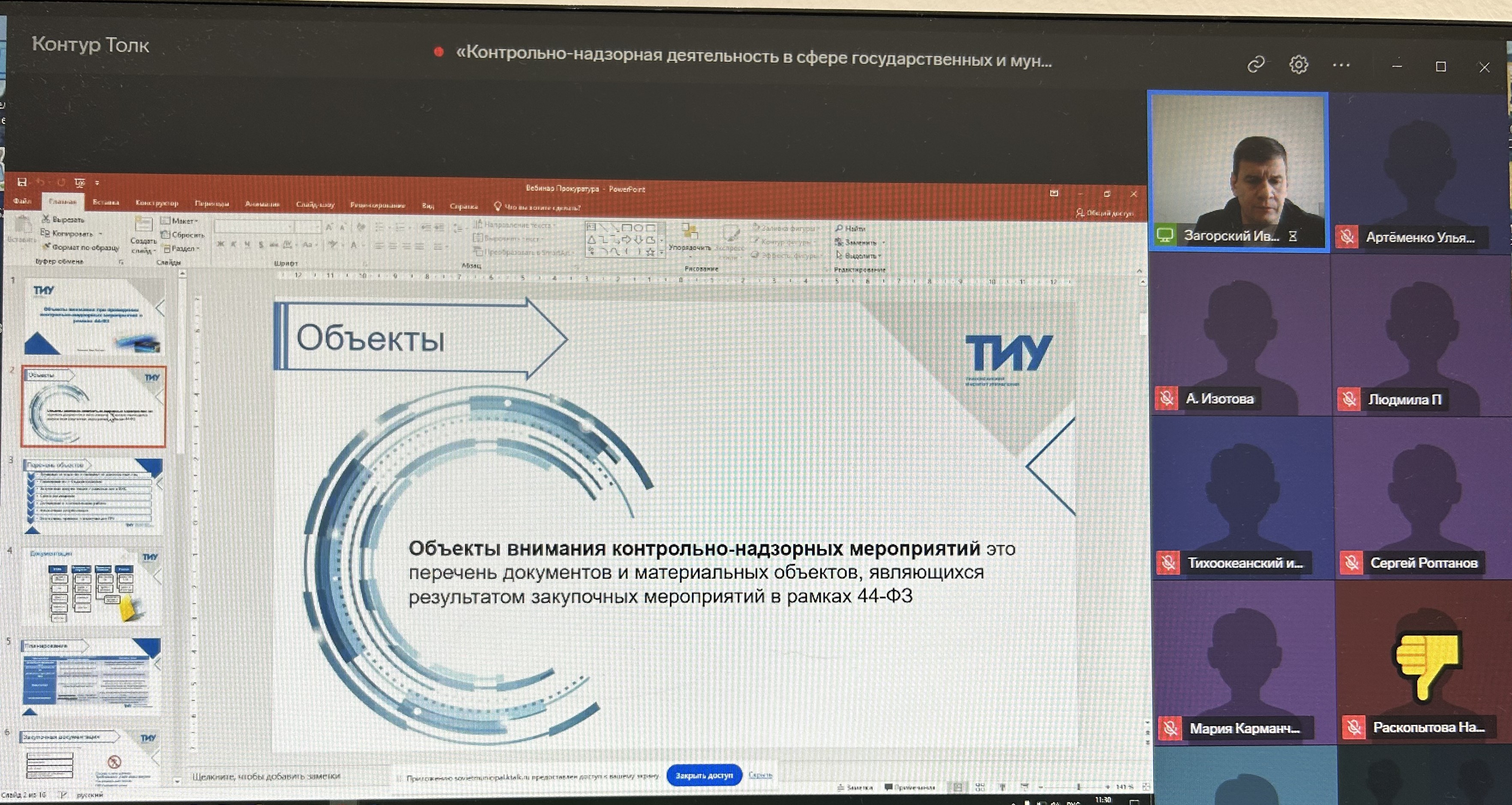This screenshot has width=1512, height=805.
Task: Undo last action in Quick Access toolbar
Action: click(40, 182)
